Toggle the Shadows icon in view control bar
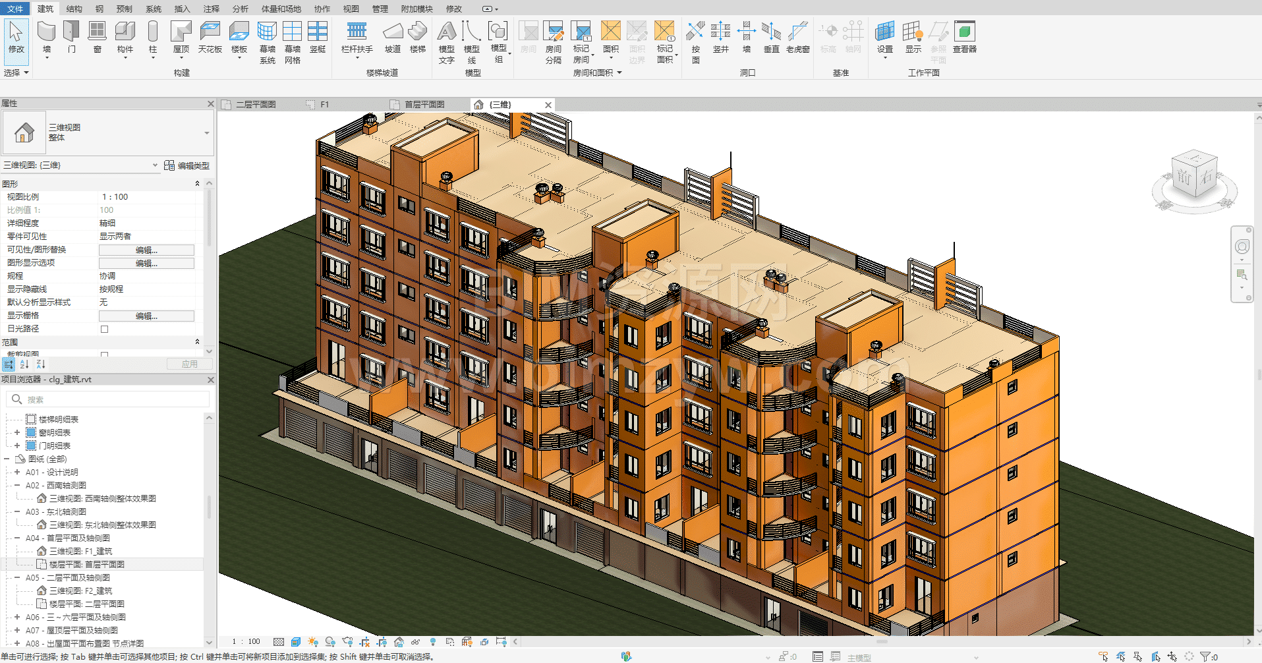 point(330,641)
